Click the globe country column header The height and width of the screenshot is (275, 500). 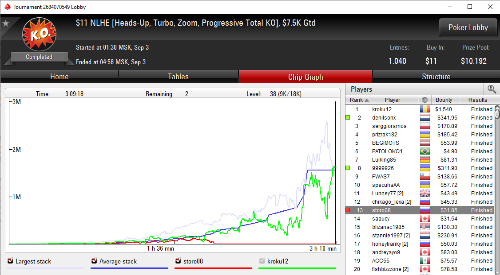[425, 100]
